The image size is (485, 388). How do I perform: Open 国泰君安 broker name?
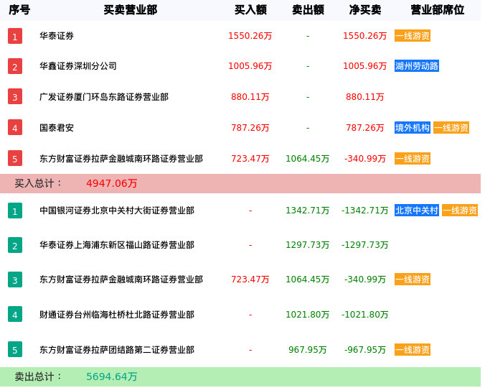(x=57, y=128)
